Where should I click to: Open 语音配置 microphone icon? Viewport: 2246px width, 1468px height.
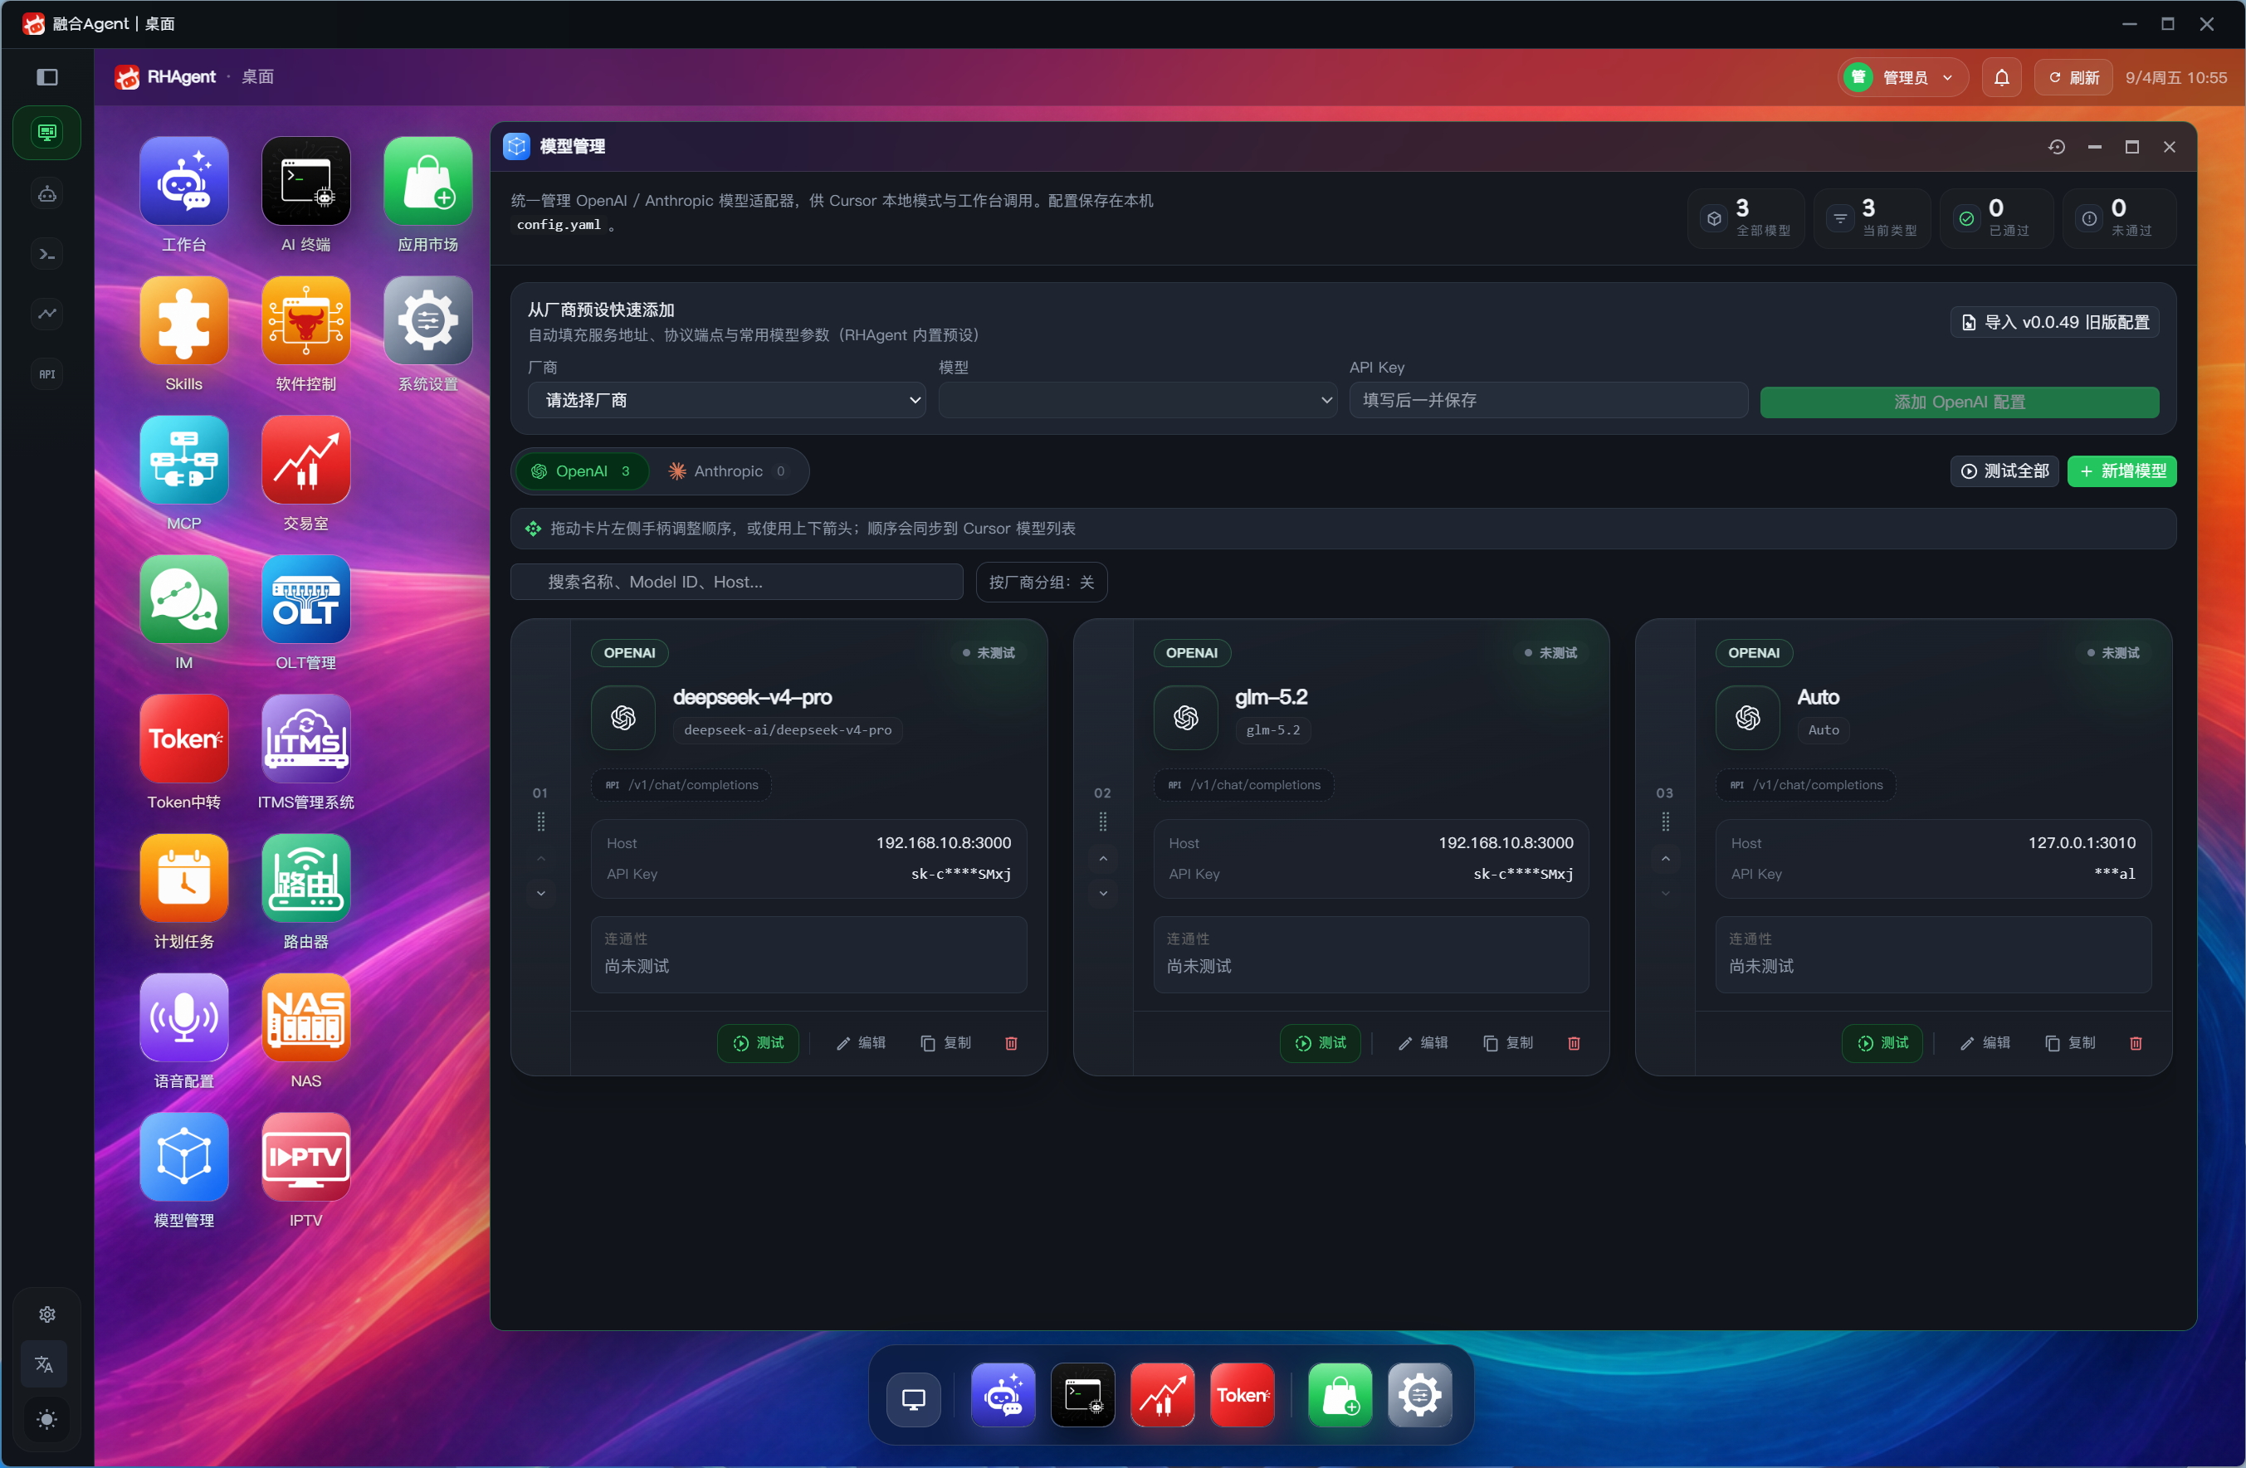point(183,1018)
